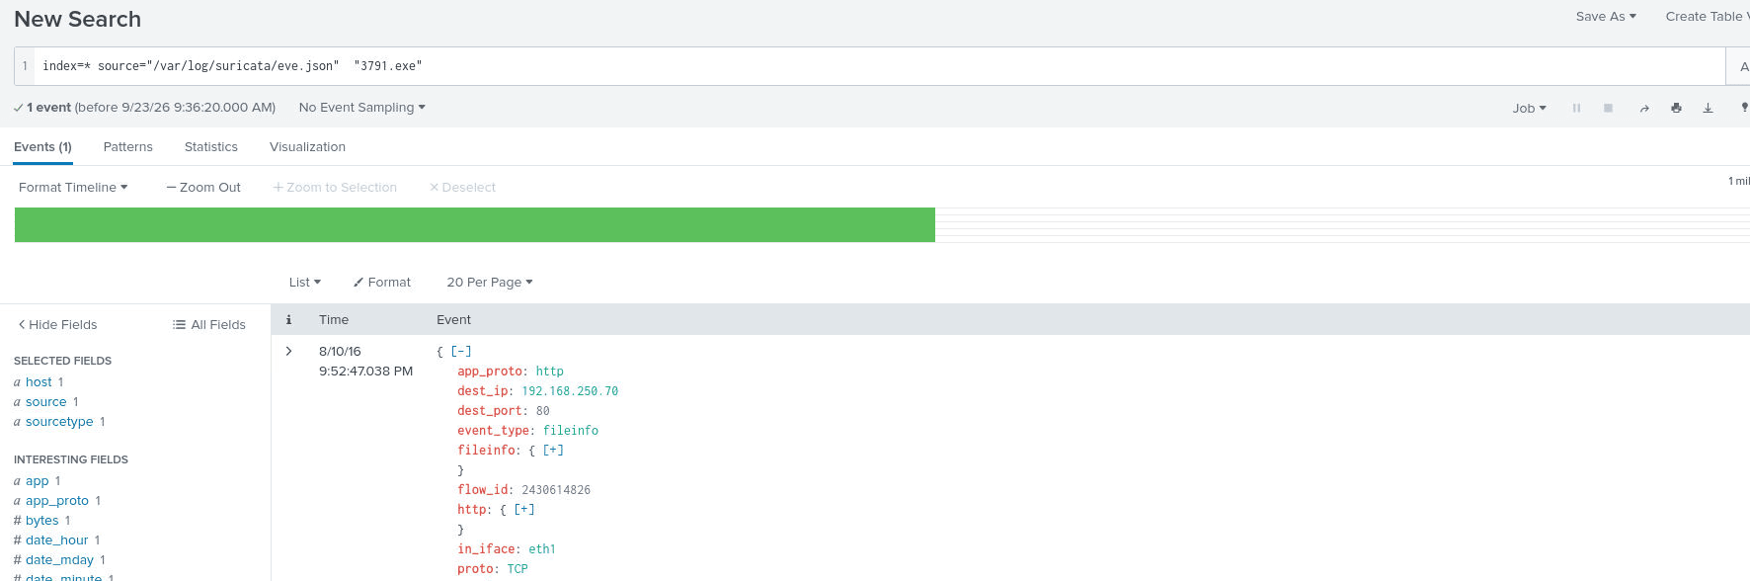Share the search job via arrow icon
This screenshot has height=581, width=1750.
(1644, 108)
